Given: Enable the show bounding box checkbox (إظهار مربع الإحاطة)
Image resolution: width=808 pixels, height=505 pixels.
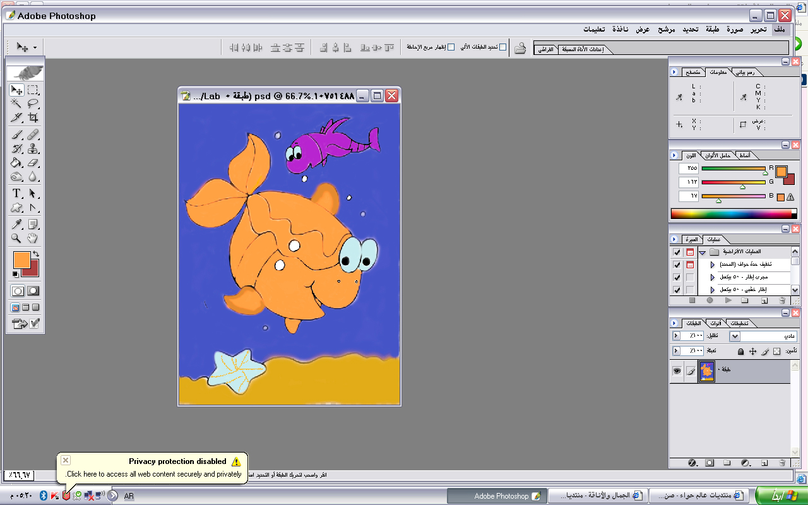Looking at the screenshot, I should click(x=451, y=47).
